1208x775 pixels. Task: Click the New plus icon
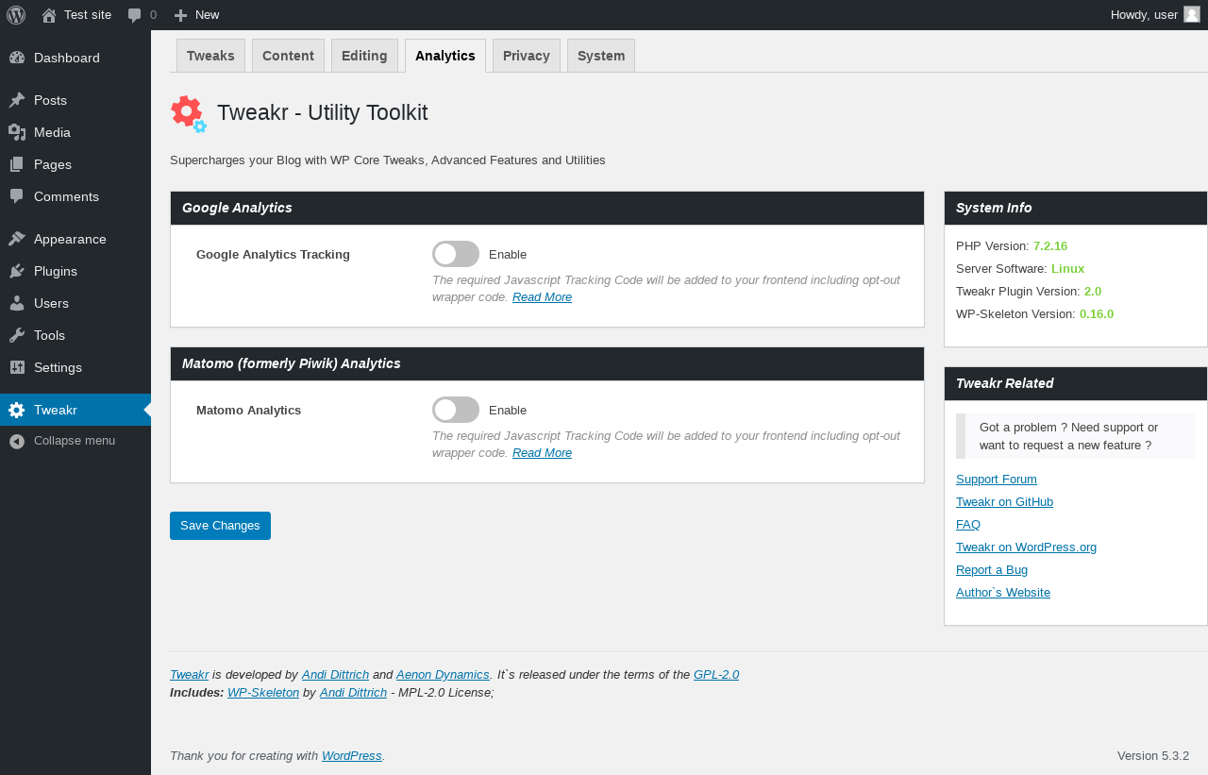click(181, 15)
